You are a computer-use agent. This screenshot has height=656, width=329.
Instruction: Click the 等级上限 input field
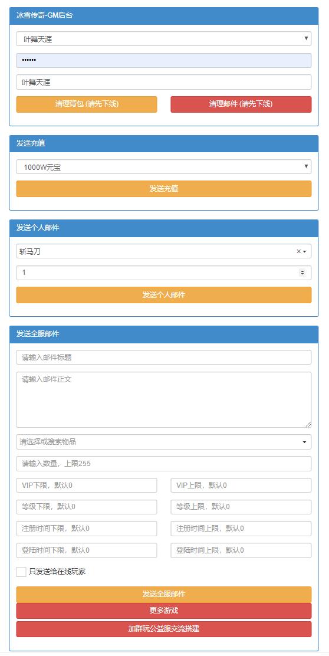point(241,507)
